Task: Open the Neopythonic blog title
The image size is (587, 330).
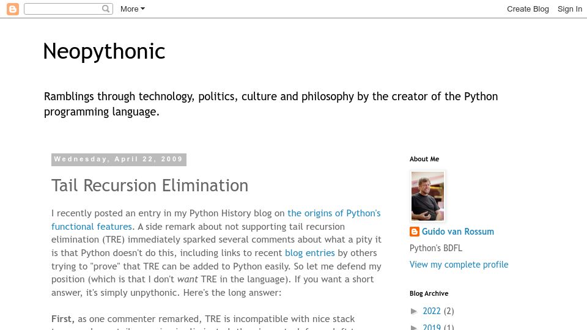Action: click(104, 51)
